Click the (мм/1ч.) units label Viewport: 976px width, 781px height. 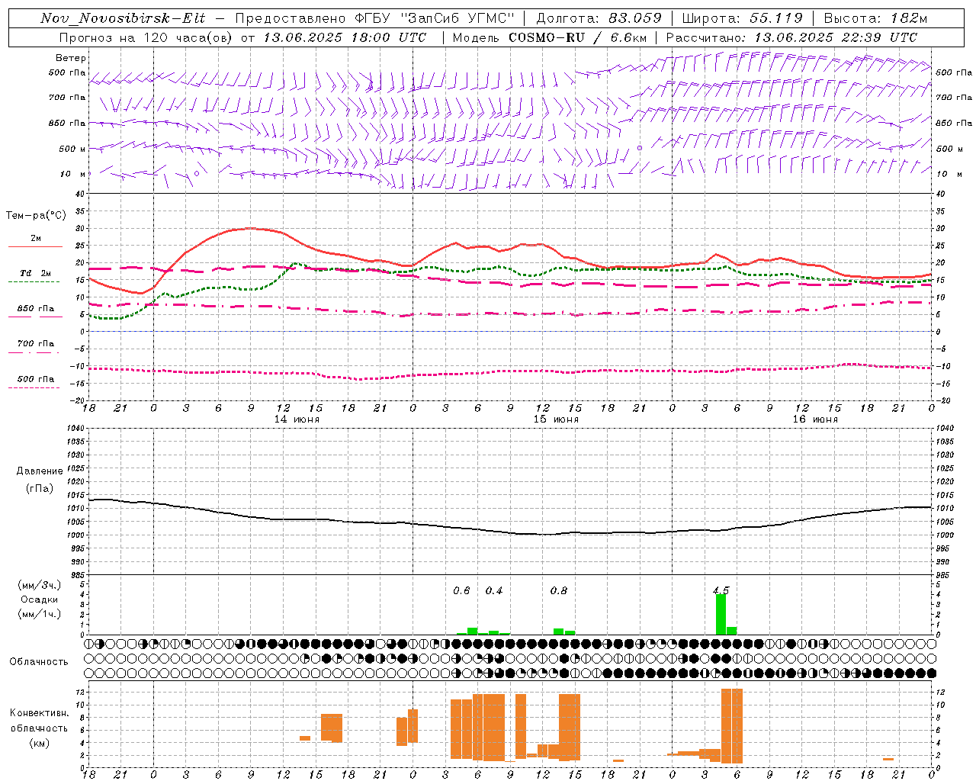pos(40,614)
